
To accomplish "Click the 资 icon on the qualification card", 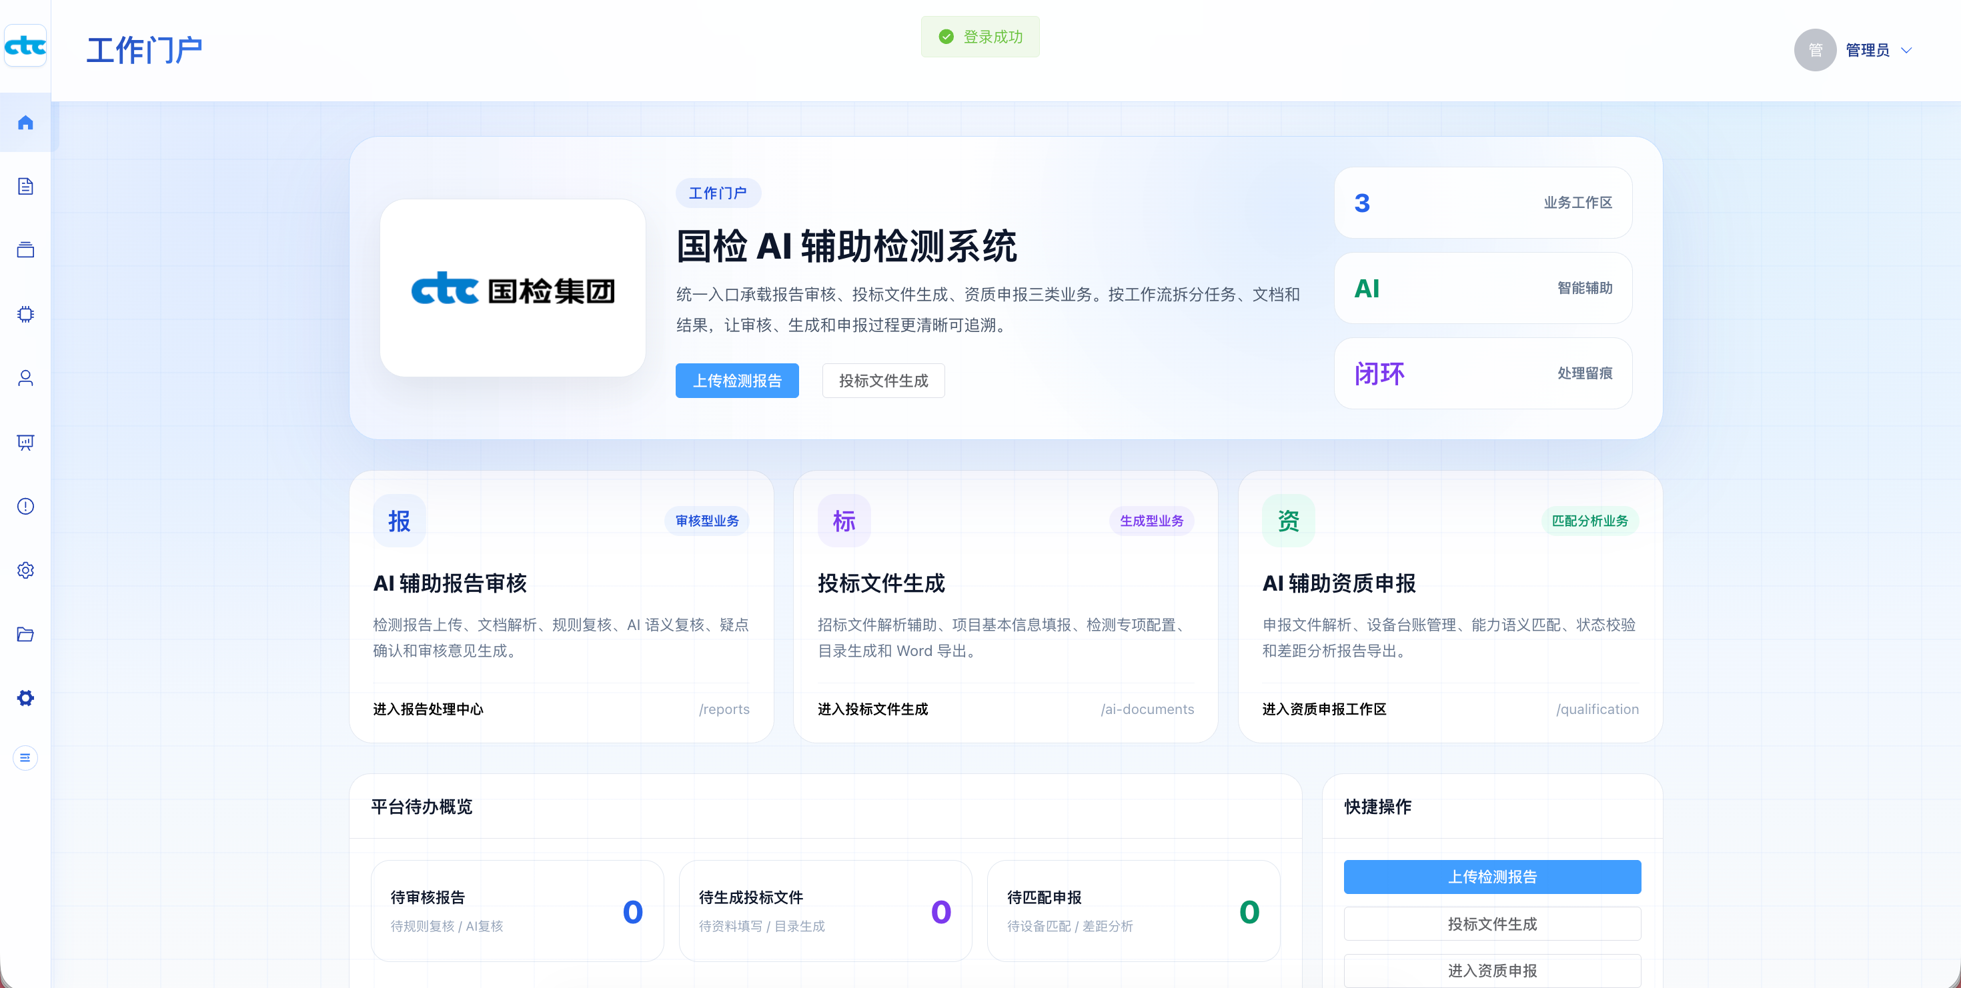I will point(1288,520).
